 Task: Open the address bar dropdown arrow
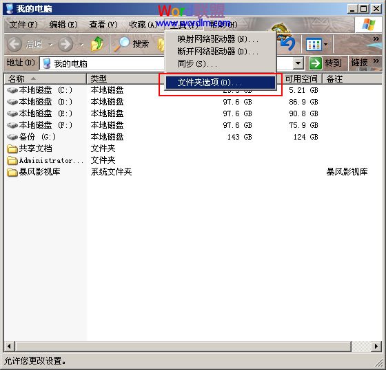(298, 64)
